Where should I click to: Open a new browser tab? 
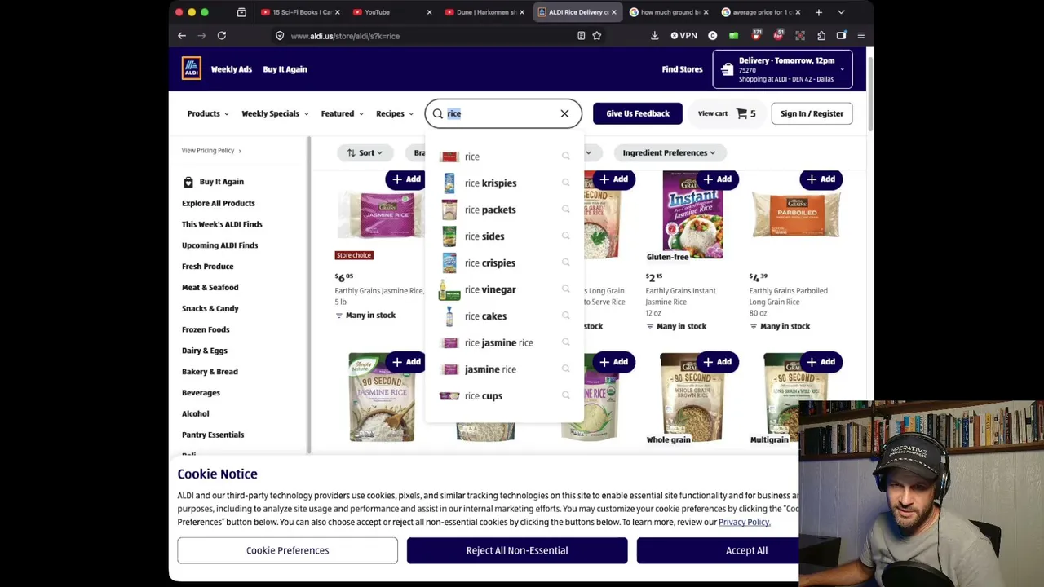tap(818, 12)
